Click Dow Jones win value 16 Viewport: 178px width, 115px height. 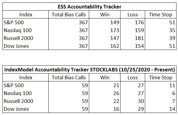click(x=116, y=109)
